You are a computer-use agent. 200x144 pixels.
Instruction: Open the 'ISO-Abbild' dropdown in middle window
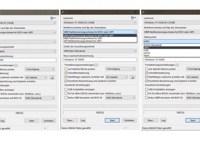click(116, 77)
